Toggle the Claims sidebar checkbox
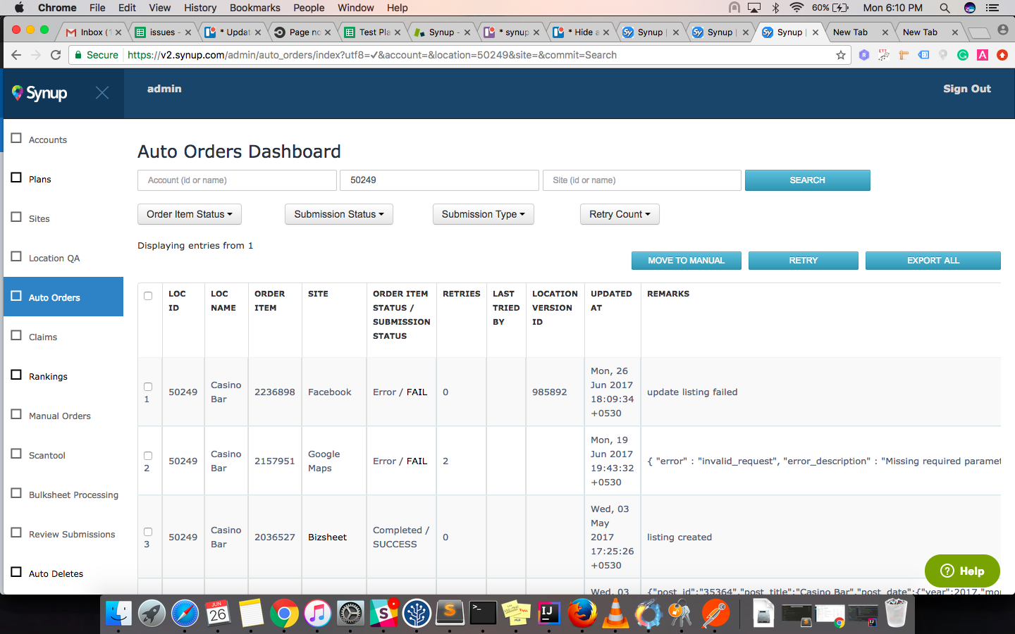The image size is (1015, 634). [x=16, y=335]
